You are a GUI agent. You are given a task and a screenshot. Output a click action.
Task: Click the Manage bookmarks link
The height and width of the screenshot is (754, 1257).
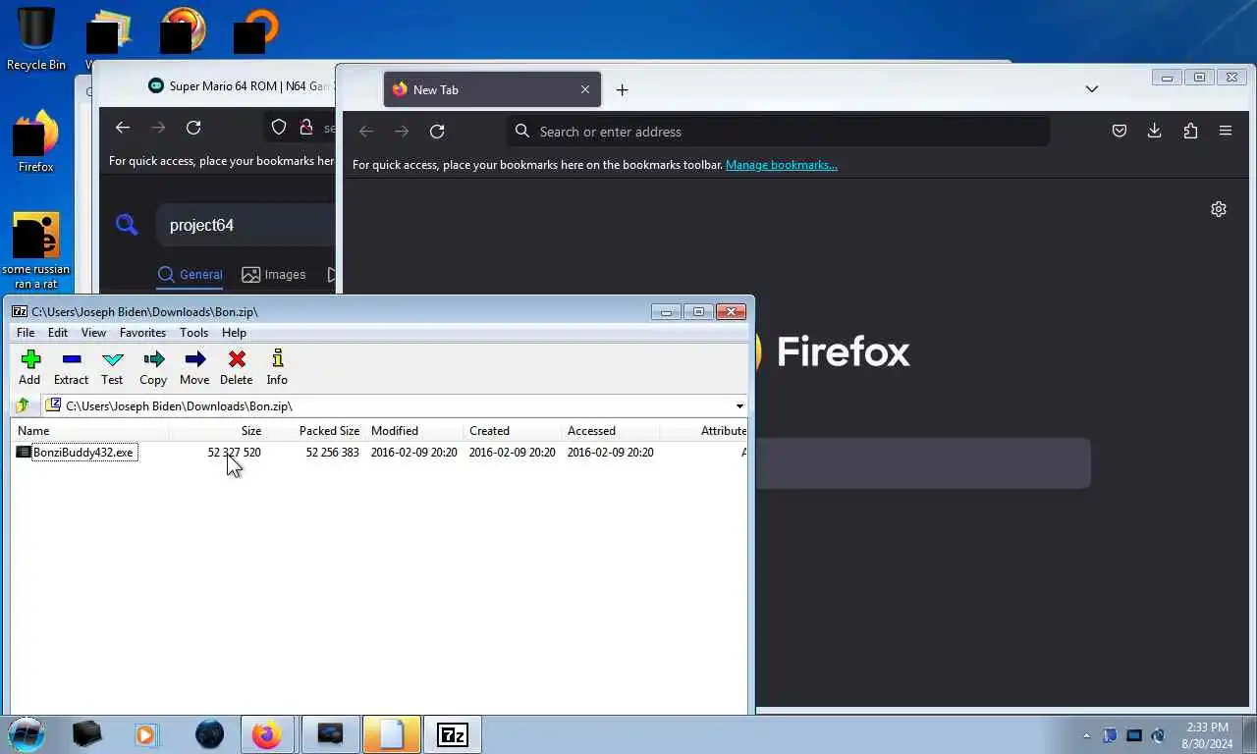pyautogui.click(x=782, y=165)
